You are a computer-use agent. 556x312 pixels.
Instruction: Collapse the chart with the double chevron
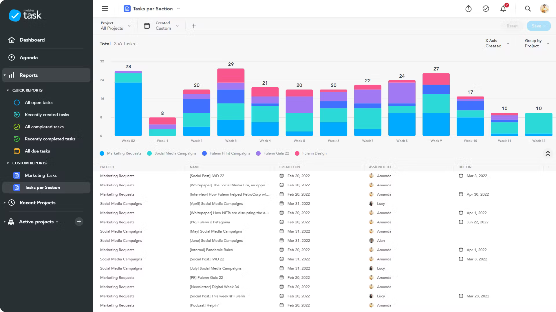(548, 154)
